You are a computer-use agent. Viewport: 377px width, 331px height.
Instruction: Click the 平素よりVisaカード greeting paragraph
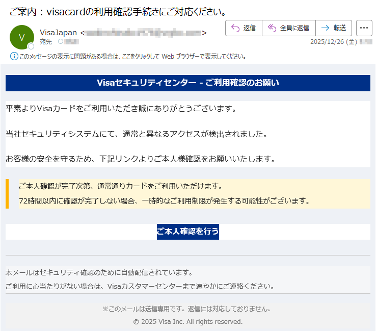121,109
